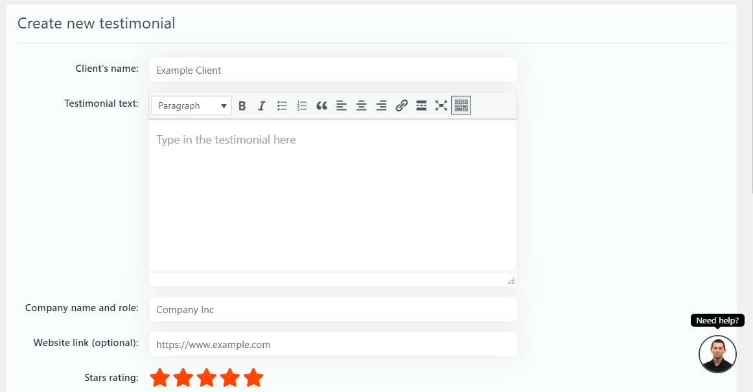This screenshot has height=392, width=753.
Task: Insert a link using the chain icon
Action: coord(401,105)
